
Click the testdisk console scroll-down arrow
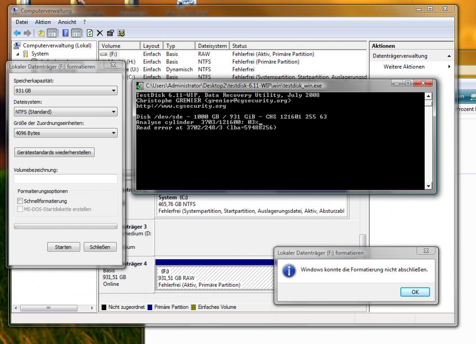428,186
